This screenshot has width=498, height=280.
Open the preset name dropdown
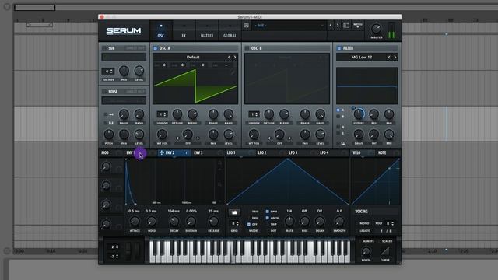[289, 26]
